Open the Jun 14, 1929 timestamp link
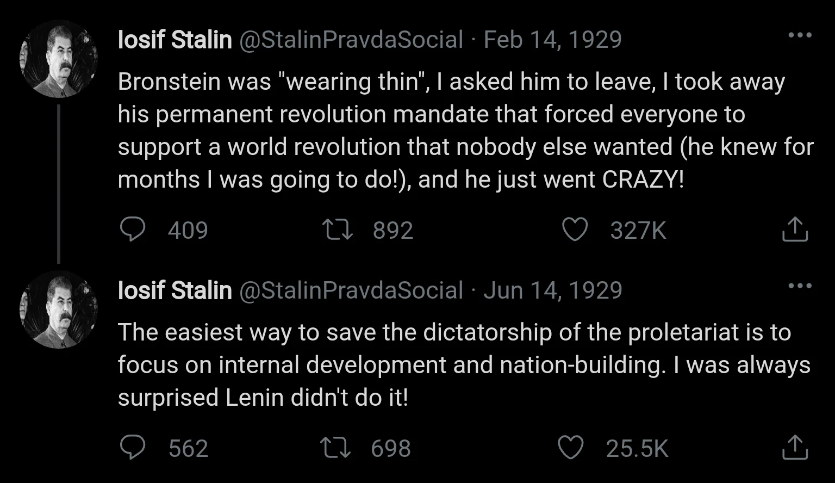 tap(552, 290)
